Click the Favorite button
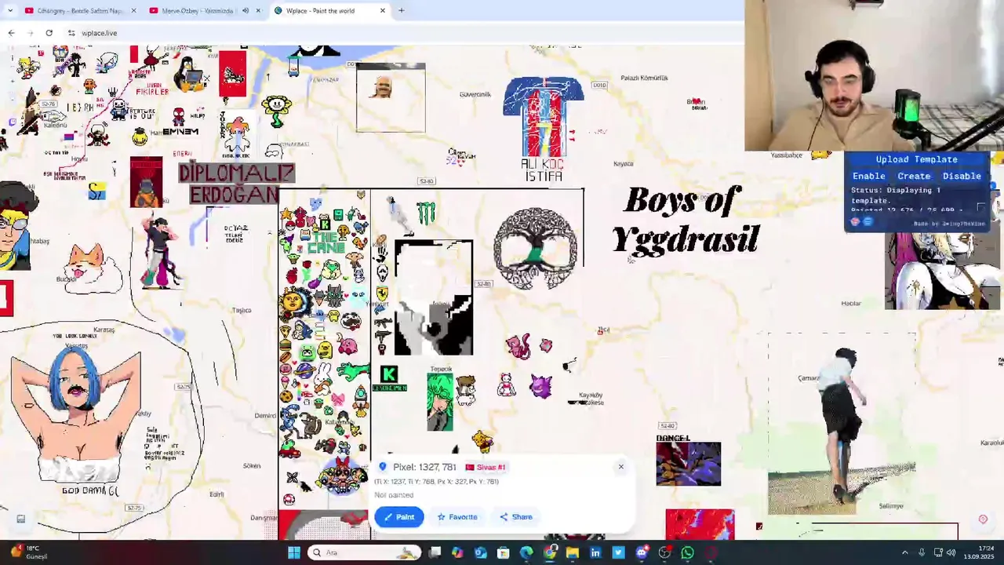The height and width of the screenshot is (565, 1004). [457, 517]
